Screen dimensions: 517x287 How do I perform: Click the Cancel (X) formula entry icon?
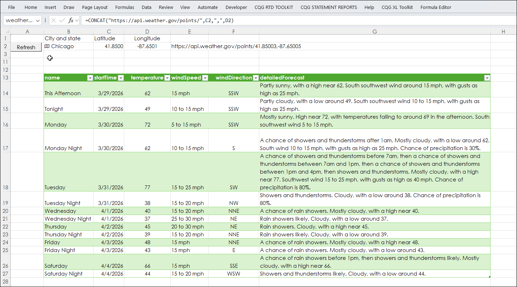tap(54, 20)
